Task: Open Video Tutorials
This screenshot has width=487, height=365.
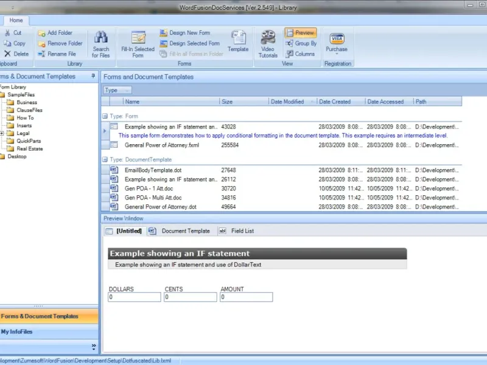Action: click(268, 38)
